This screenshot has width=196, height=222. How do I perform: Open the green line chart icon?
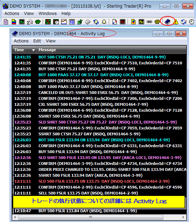22,22
